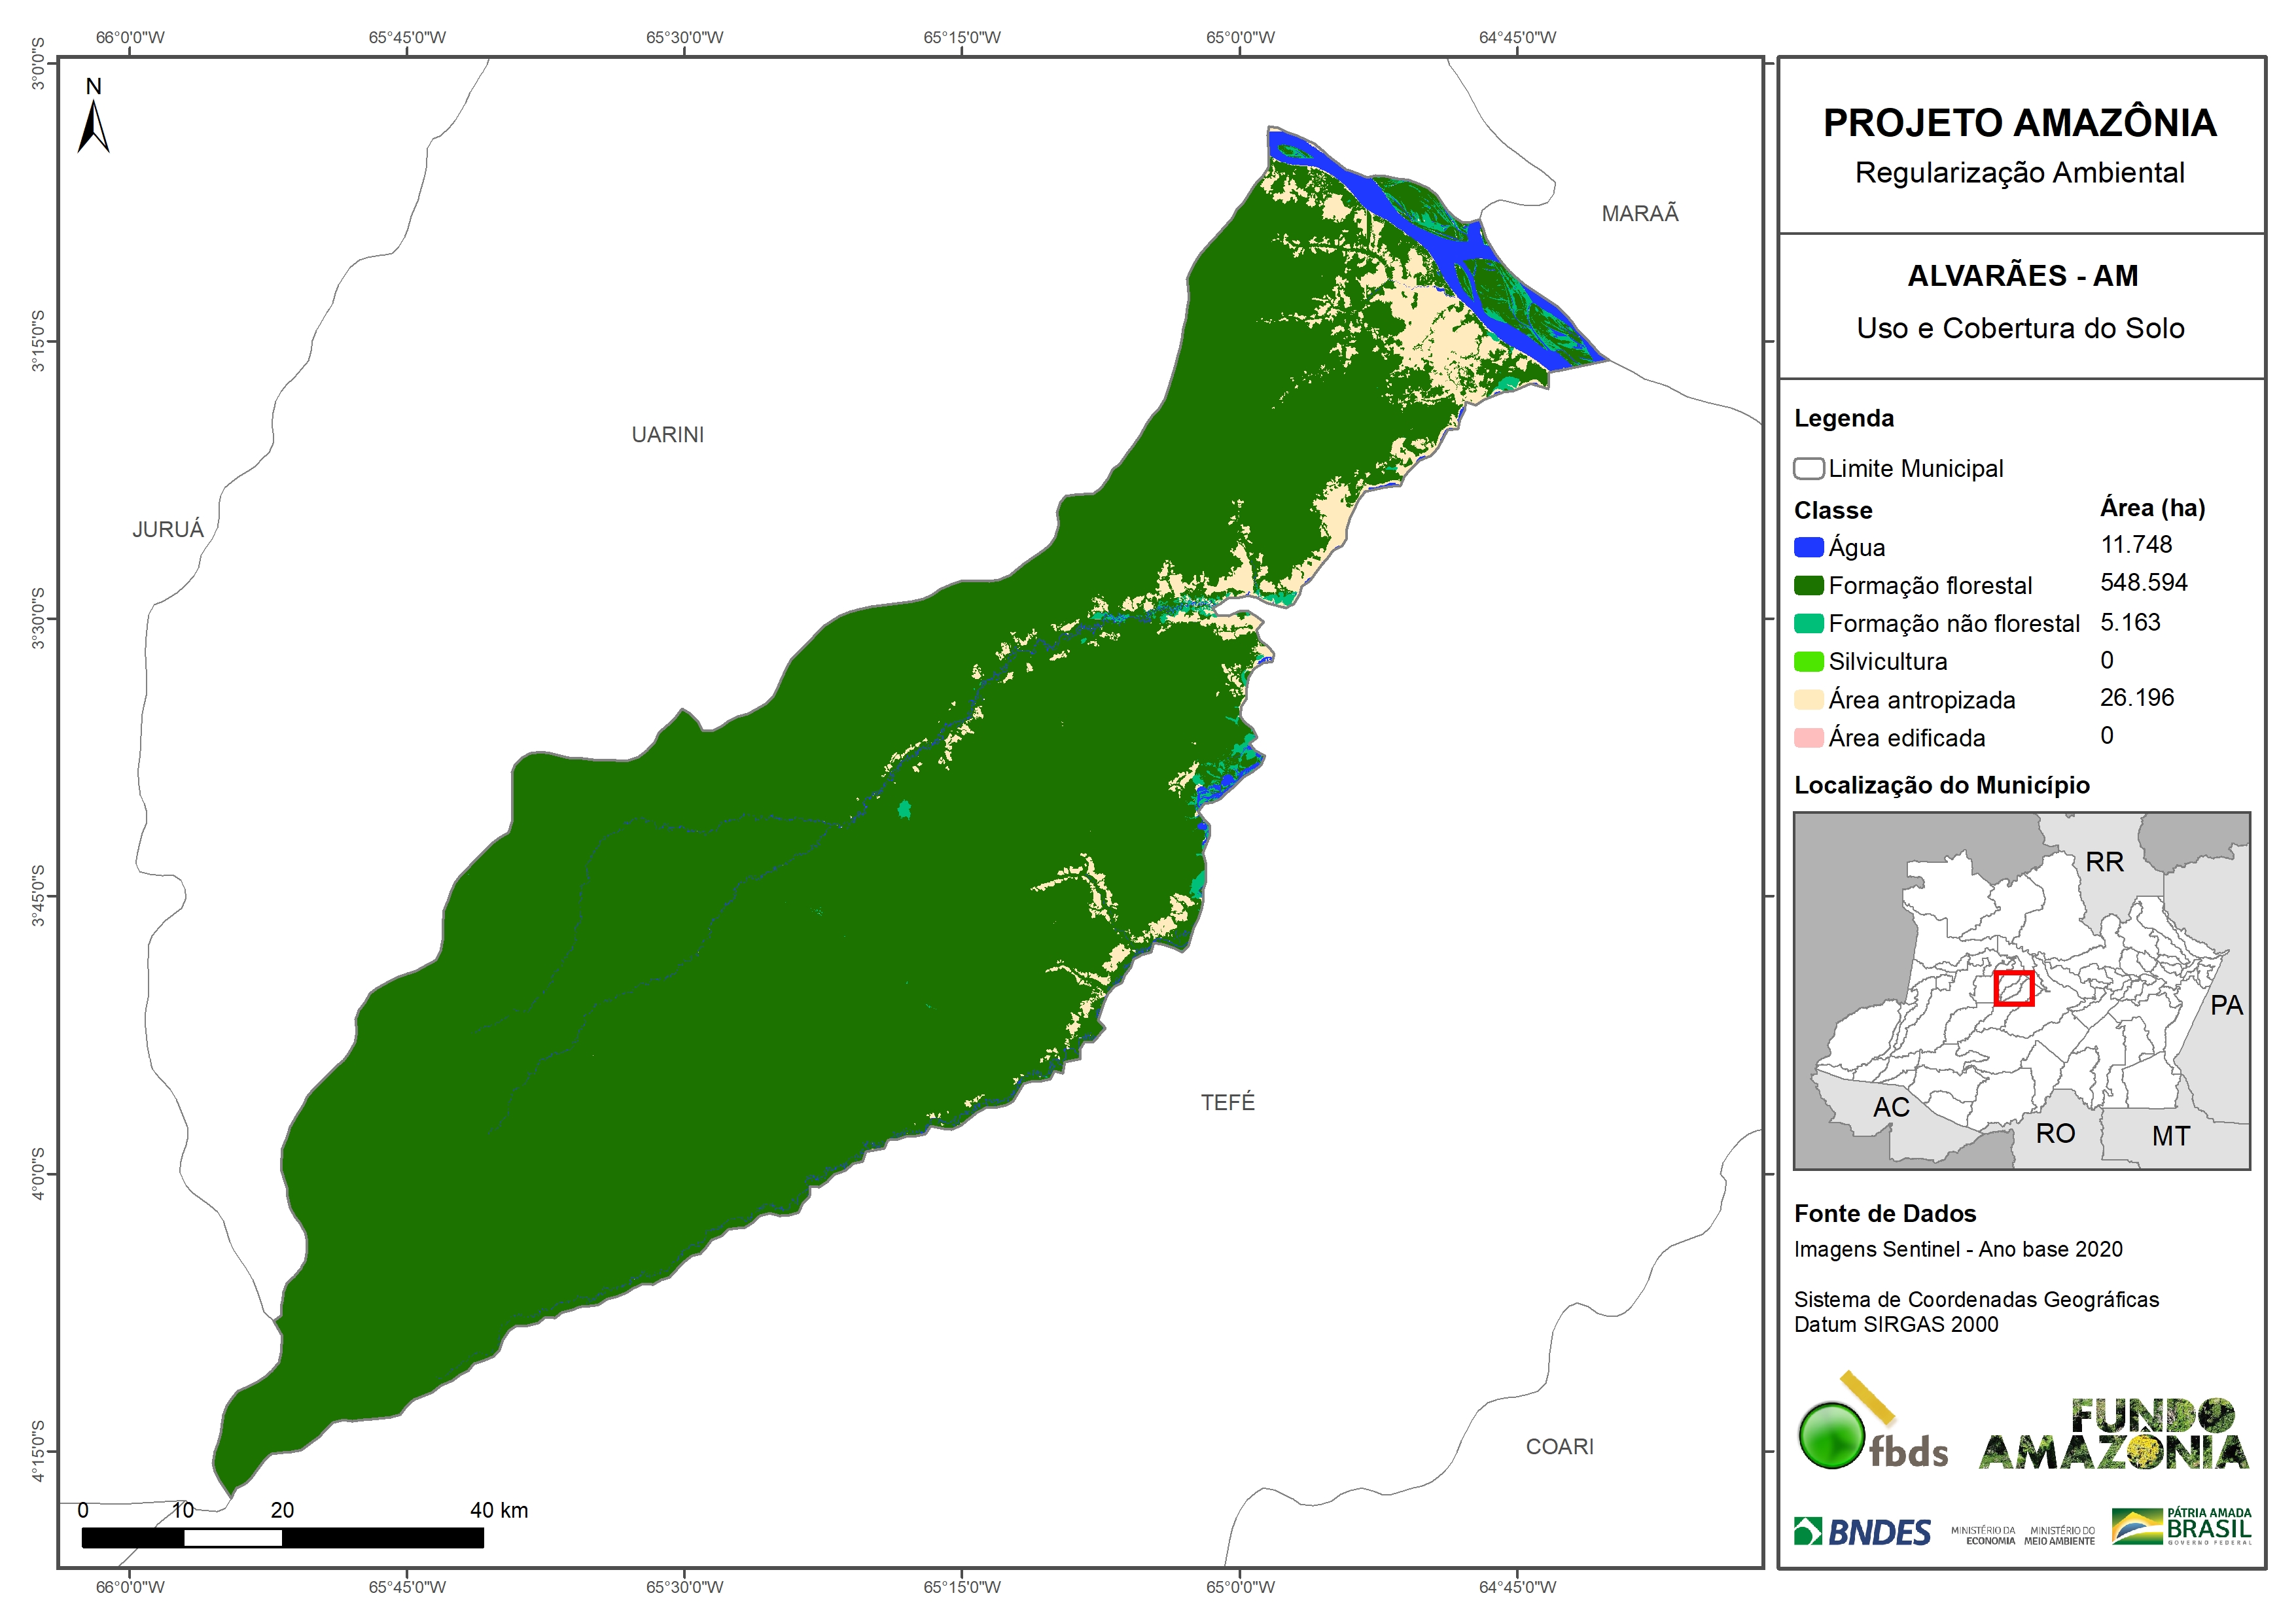The height and width of the screenshot is (1623, 2296).
Task: Click the Fundo Amazônia logo
Action: (x=2113, y=1435)
